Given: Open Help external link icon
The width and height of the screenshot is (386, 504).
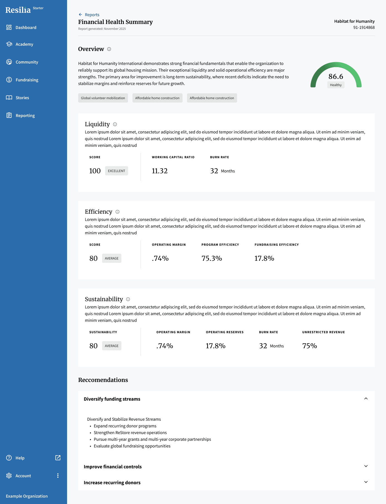Looking at the screenshot, I should click(x=58, y=458).
